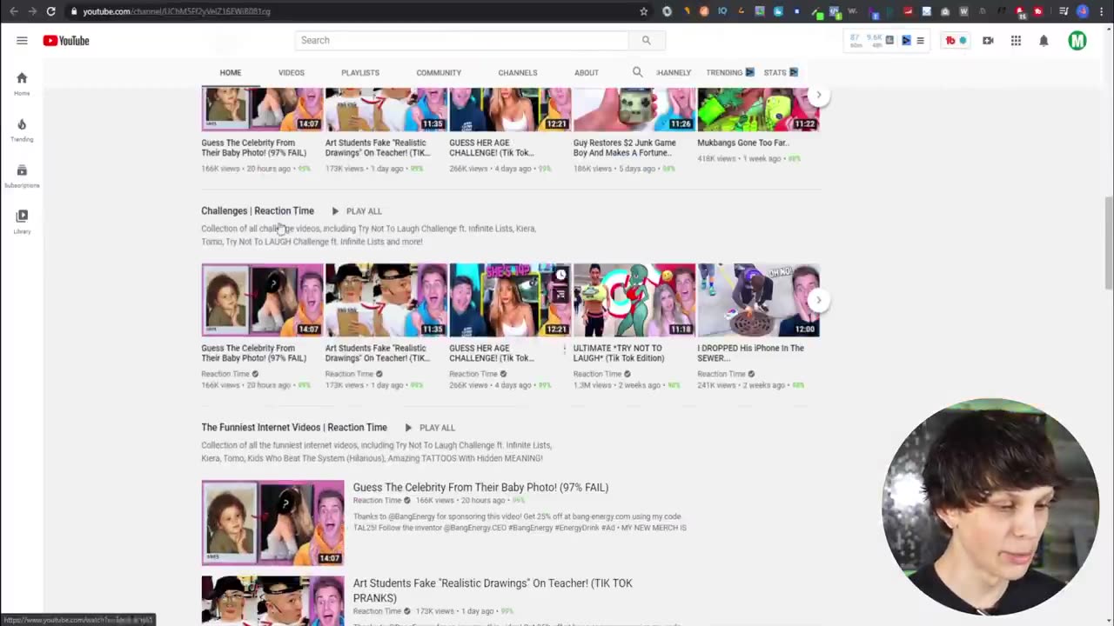
Task: Open the Chrome profile avatar
Action: tap(1083, 11)
